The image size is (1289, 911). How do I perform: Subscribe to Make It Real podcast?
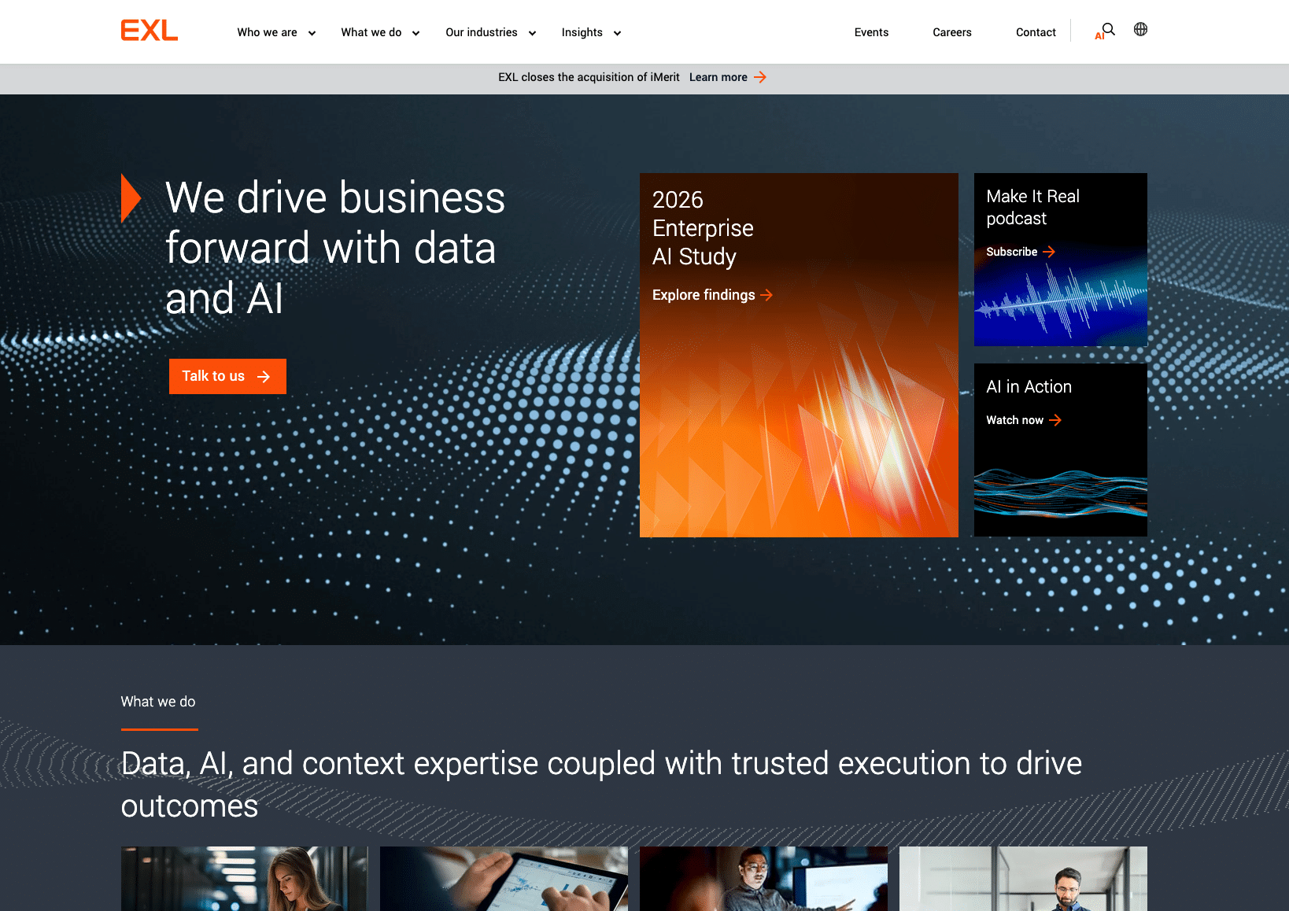click(1012, 252)
